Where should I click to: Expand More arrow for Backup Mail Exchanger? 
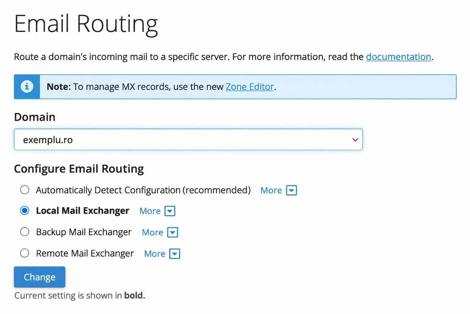pyautogui.click(x=173, y=232)
